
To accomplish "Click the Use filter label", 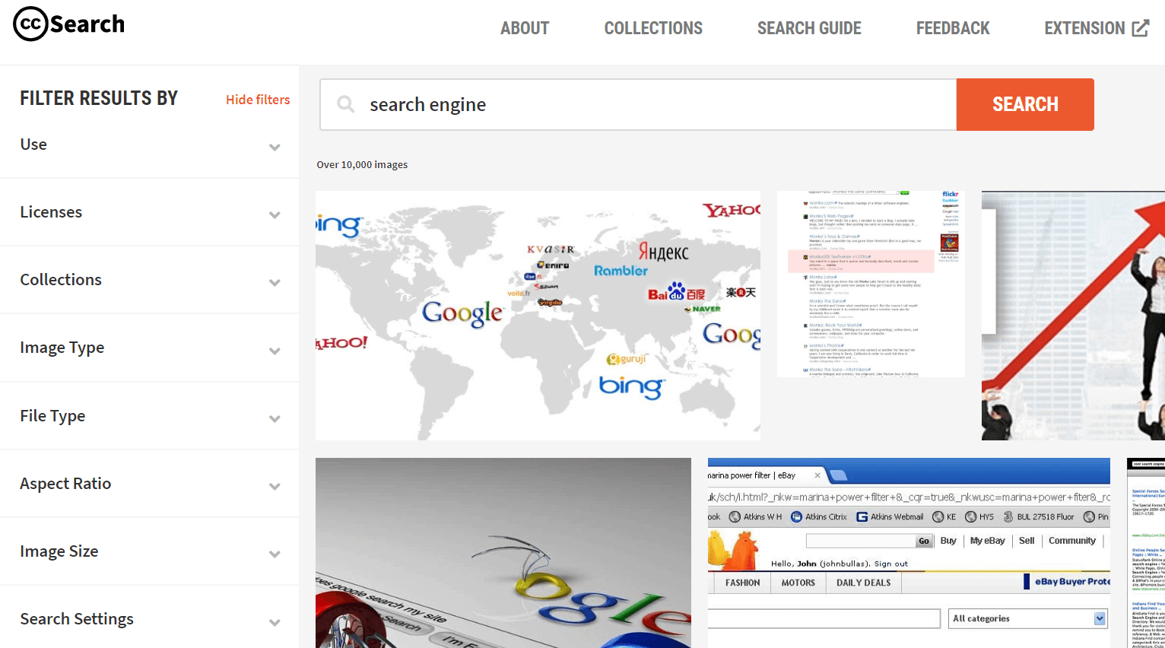I will point(33,144).
